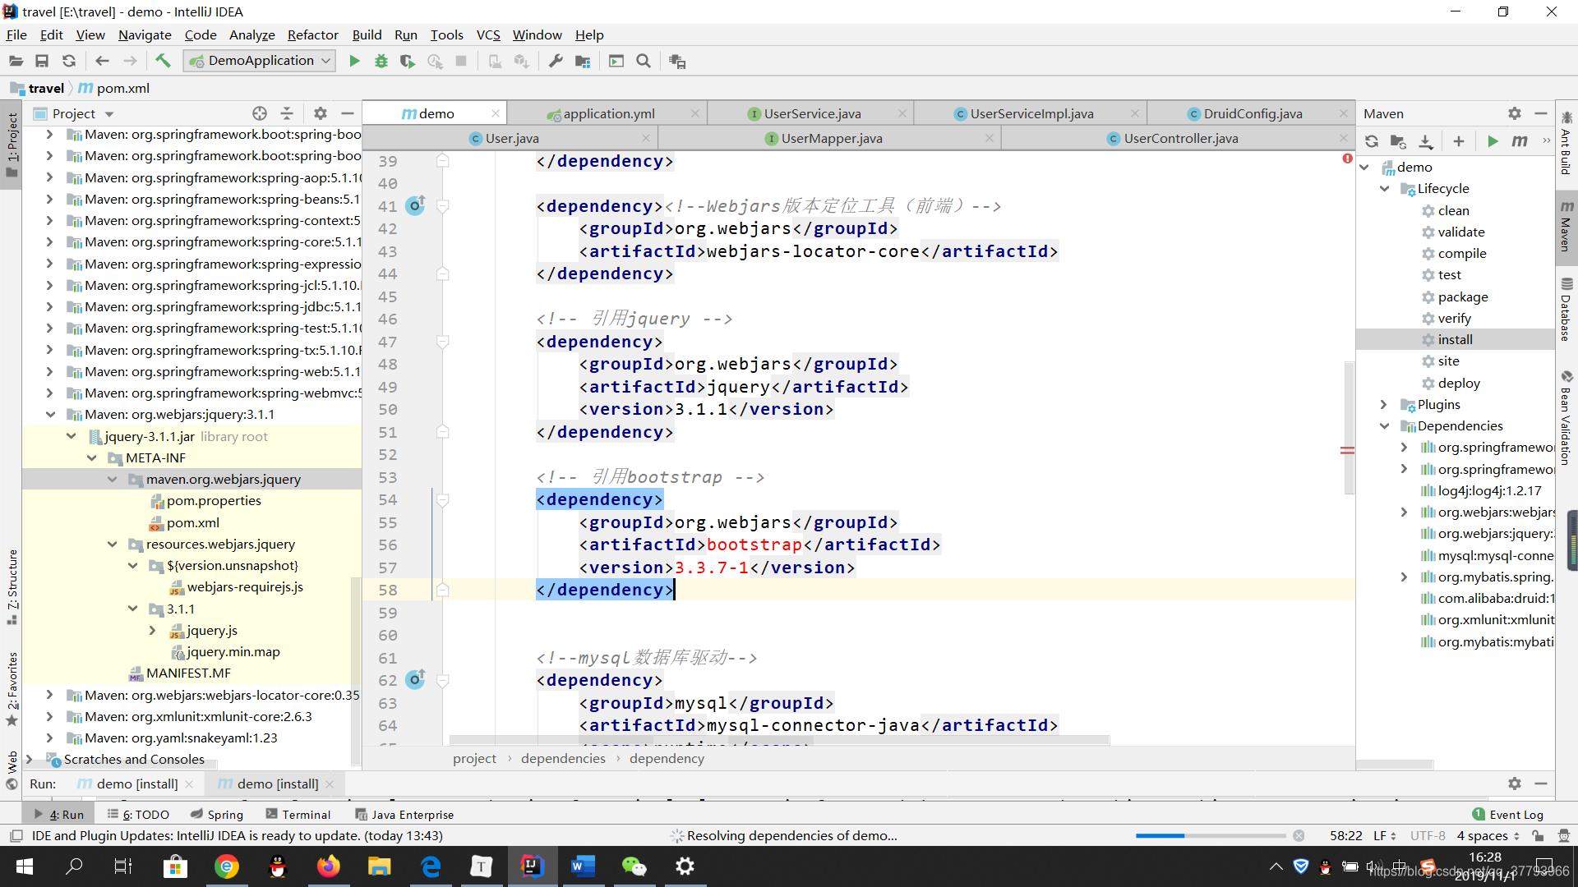Click the resolving dependencies progress bar
Viewport: 1578px width, 887px height.
click(1210, 835)
